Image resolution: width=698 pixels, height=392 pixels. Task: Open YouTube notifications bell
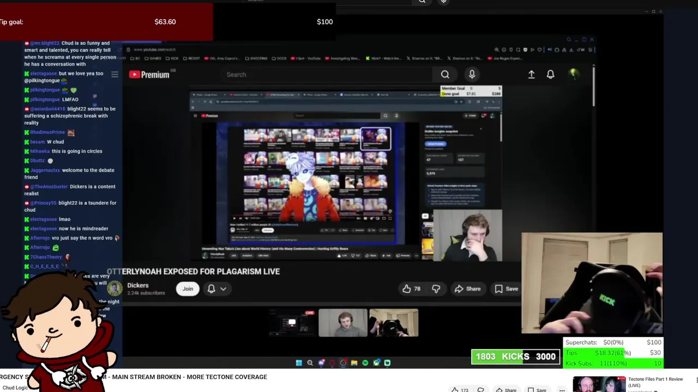551,75
